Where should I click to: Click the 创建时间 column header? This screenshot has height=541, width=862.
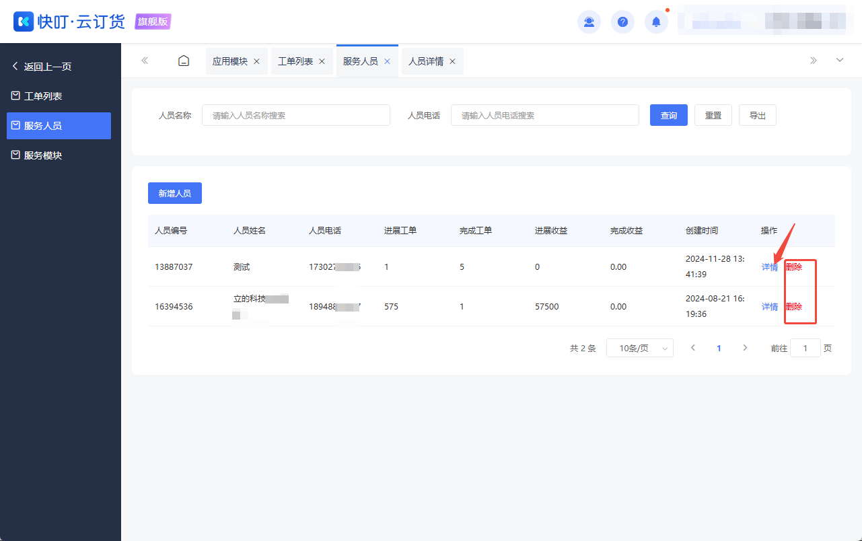coord(702,230)
